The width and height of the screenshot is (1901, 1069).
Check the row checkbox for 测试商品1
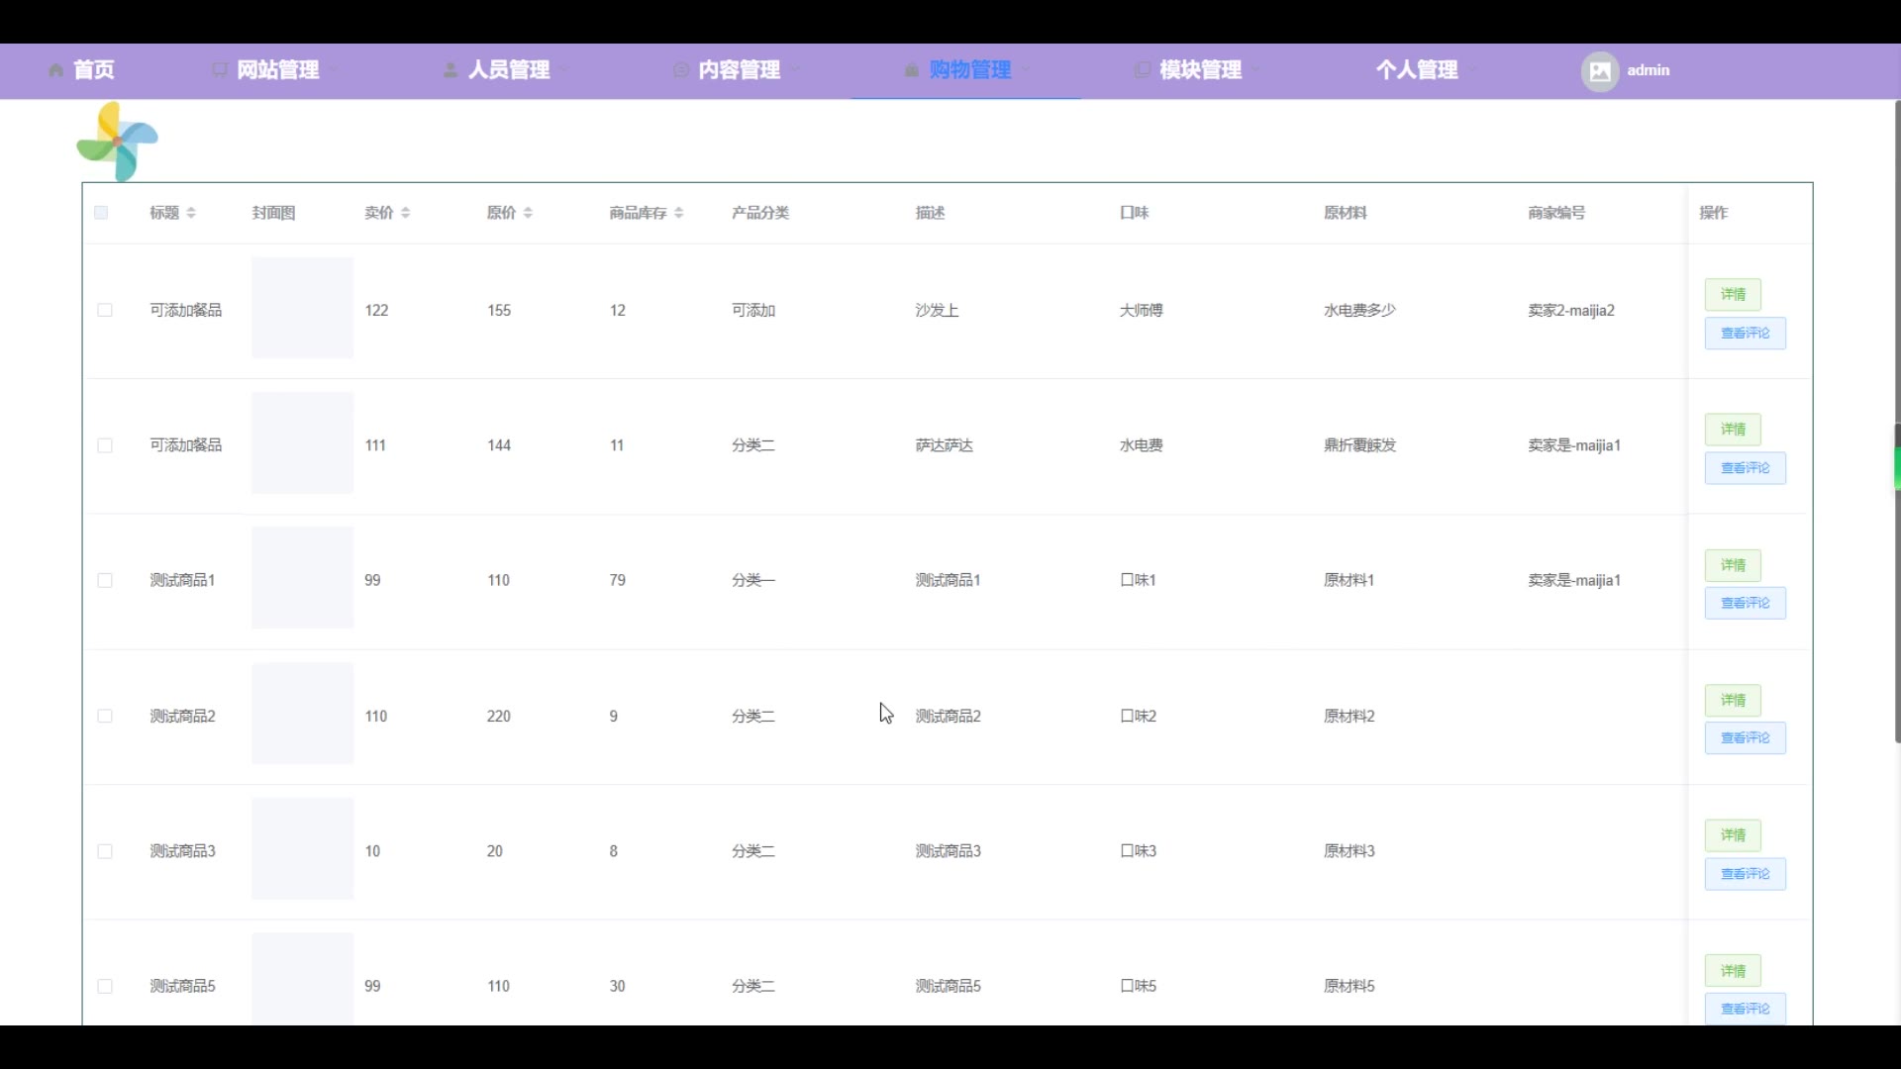(x=105, y=580)
